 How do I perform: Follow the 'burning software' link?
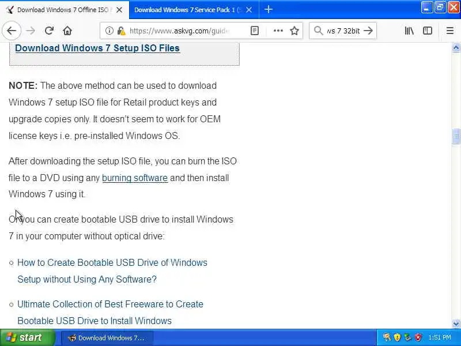[x=135, y=178]
